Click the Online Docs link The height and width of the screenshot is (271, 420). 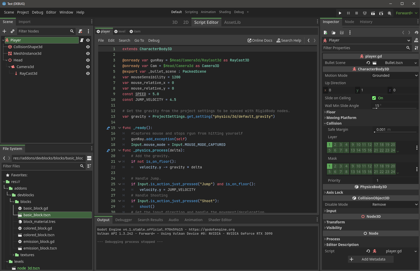(260, 40)
